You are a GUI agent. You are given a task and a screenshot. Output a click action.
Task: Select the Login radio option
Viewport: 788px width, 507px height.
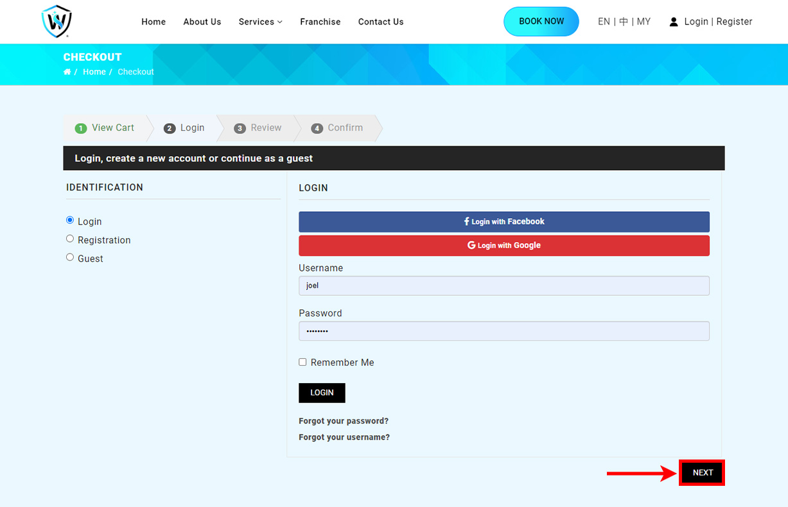coord(70,220)
